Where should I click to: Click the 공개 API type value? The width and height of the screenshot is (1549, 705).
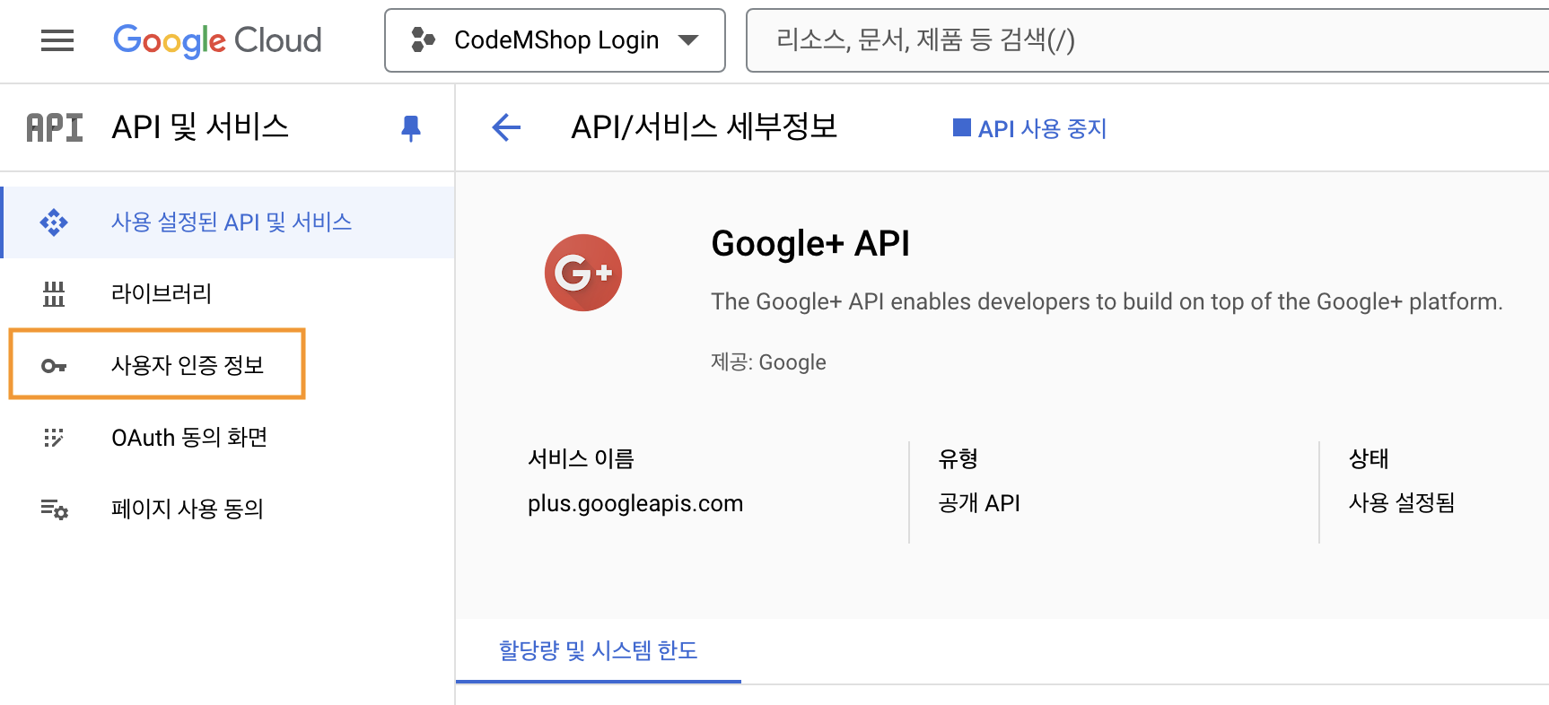(x=979, y=503)
